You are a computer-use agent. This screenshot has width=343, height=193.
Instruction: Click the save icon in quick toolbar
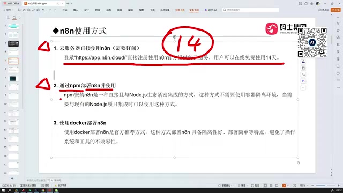[28, 10]
